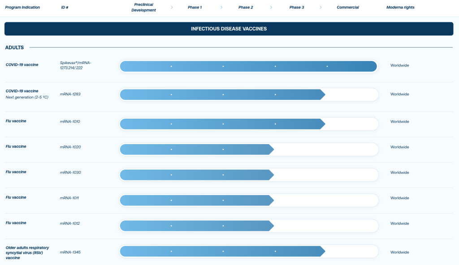Click Worldwide in the mRNA-1012 row

399,223
